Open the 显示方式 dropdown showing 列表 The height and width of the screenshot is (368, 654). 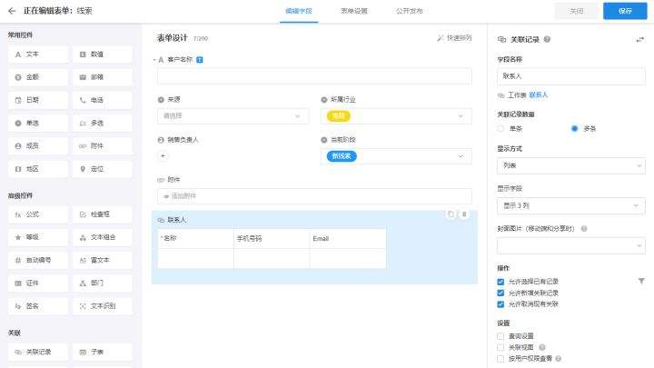click(571, 165)
